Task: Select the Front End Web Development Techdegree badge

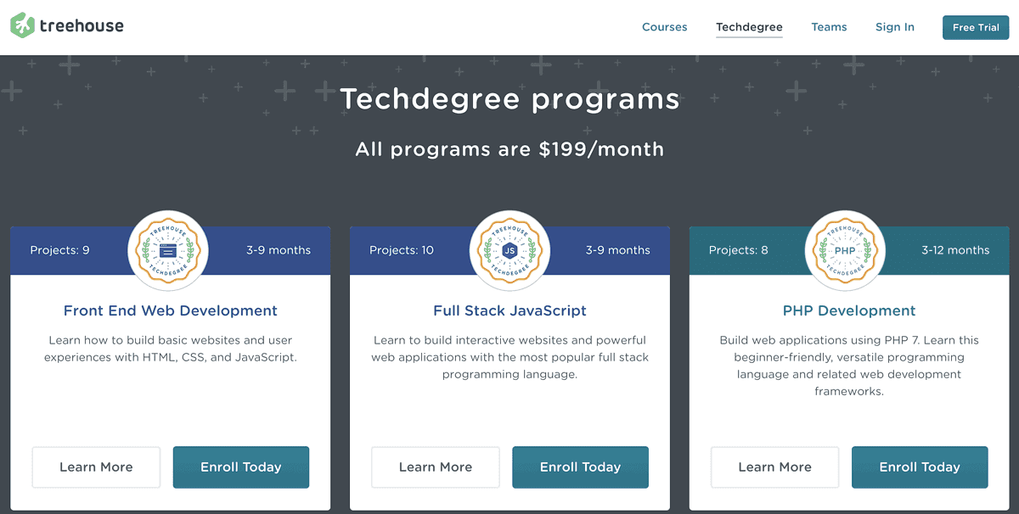Action: pos(168,250)
